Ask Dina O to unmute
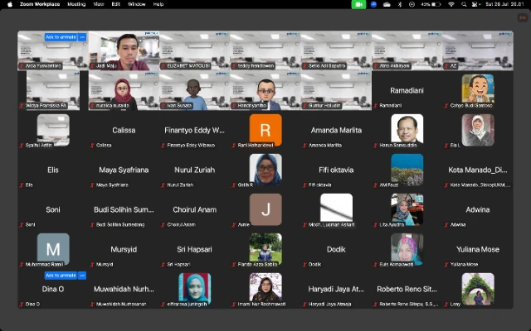 click(x=61, y=276)
